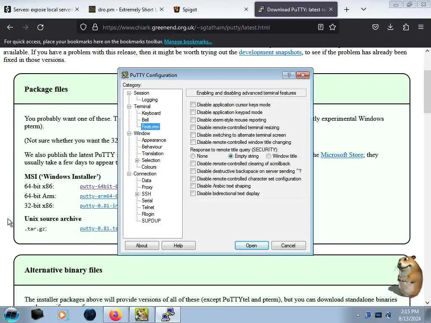Image resolution: width=431 pixels, height=323 pixels.
Task: Select the Window title radio option
Action: point(269,156)
